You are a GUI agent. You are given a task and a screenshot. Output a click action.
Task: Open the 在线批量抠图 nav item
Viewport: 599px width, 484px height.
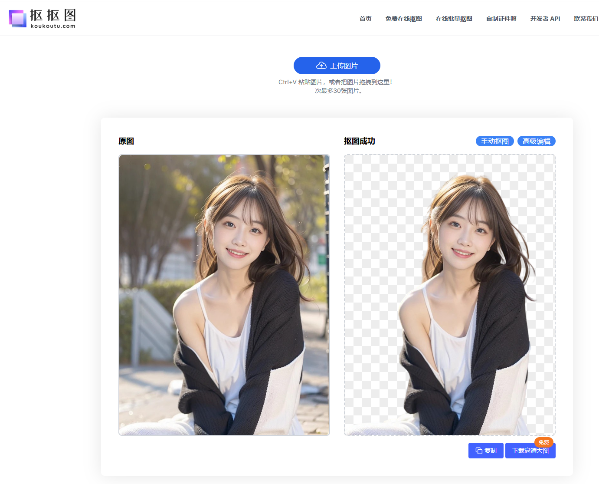(x=454, y=19)
